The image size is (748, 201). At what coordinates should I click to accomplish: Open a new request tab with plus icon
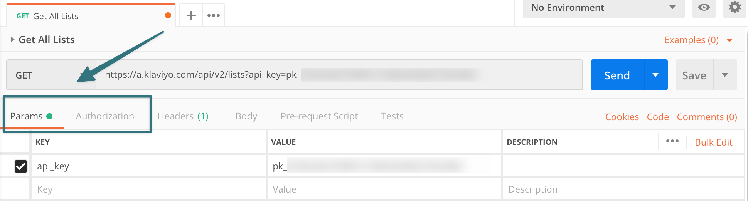[191, 15]
